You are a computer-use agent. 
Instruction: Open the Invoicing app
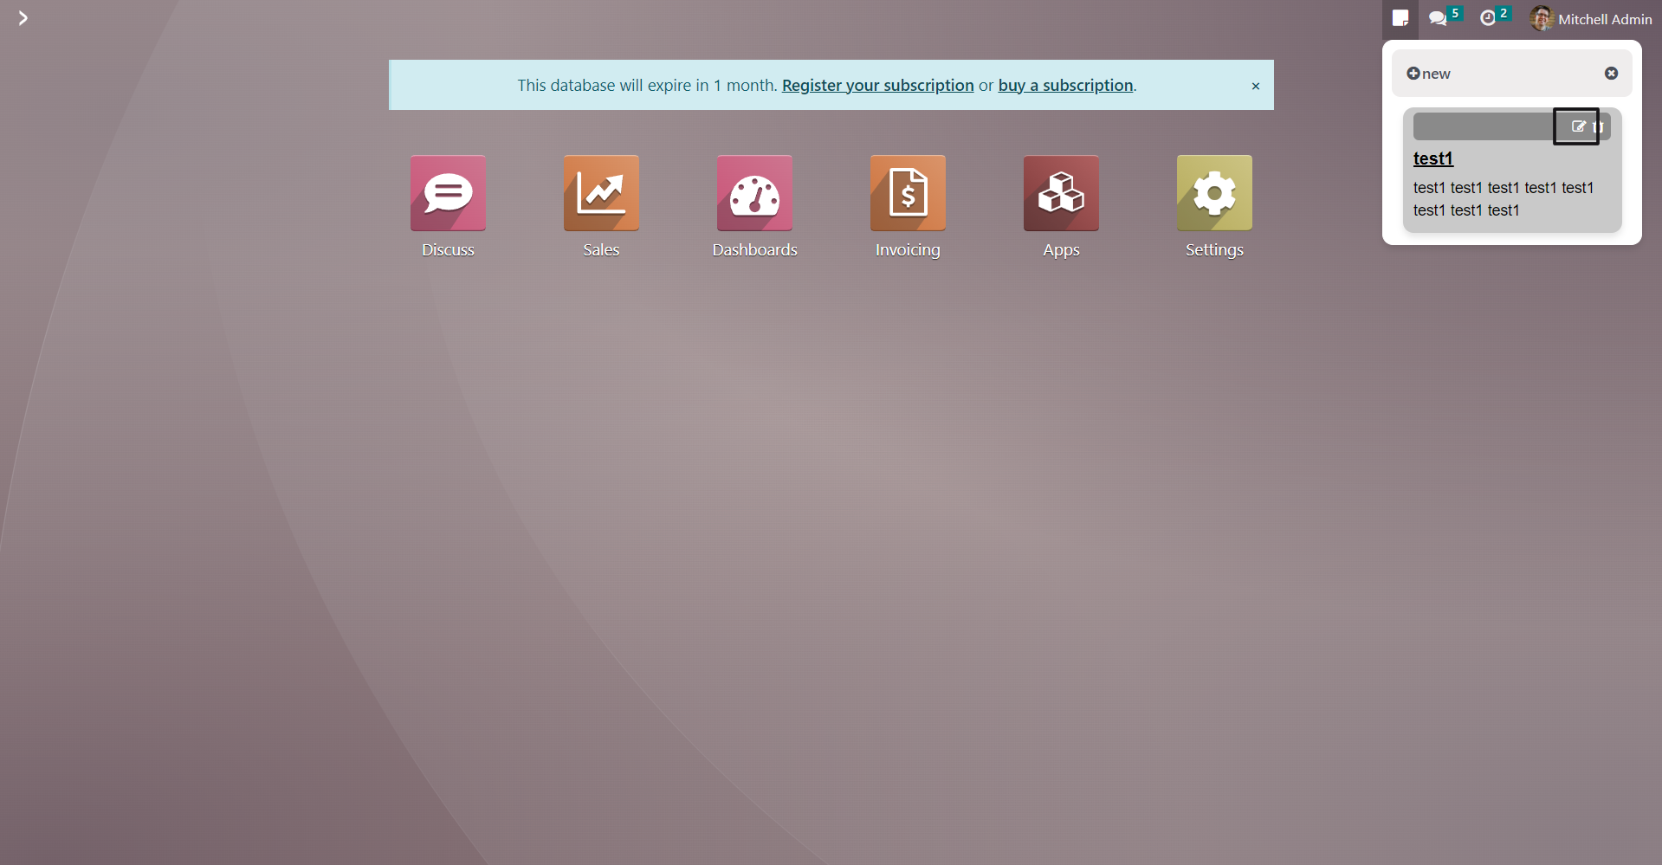[x=908, y=193]
